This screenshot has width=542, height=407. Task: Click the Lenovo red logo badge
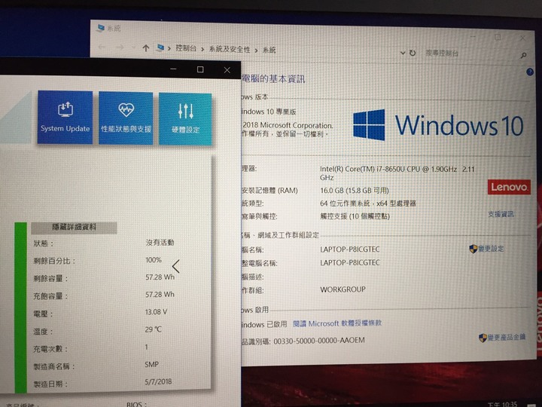click(509, 187)
